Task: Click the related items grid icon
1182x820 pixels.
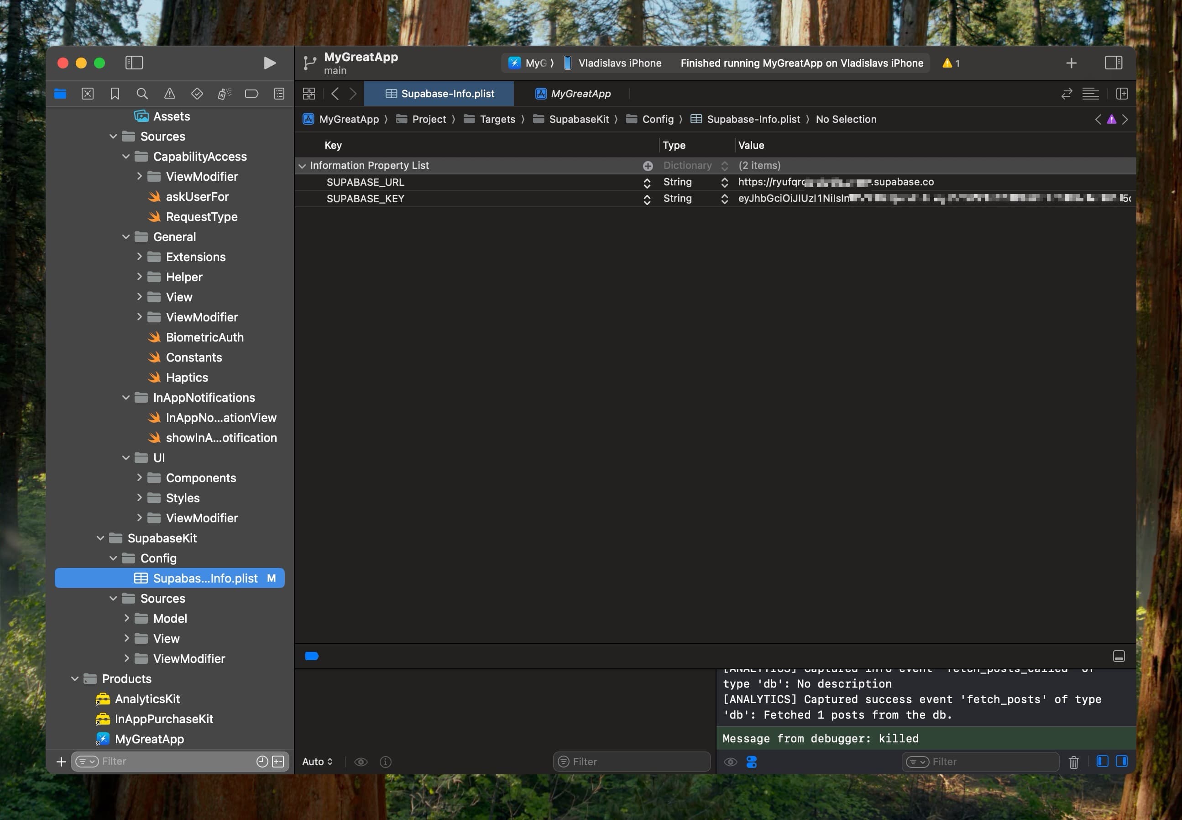Action: click(x=309, y=94)
